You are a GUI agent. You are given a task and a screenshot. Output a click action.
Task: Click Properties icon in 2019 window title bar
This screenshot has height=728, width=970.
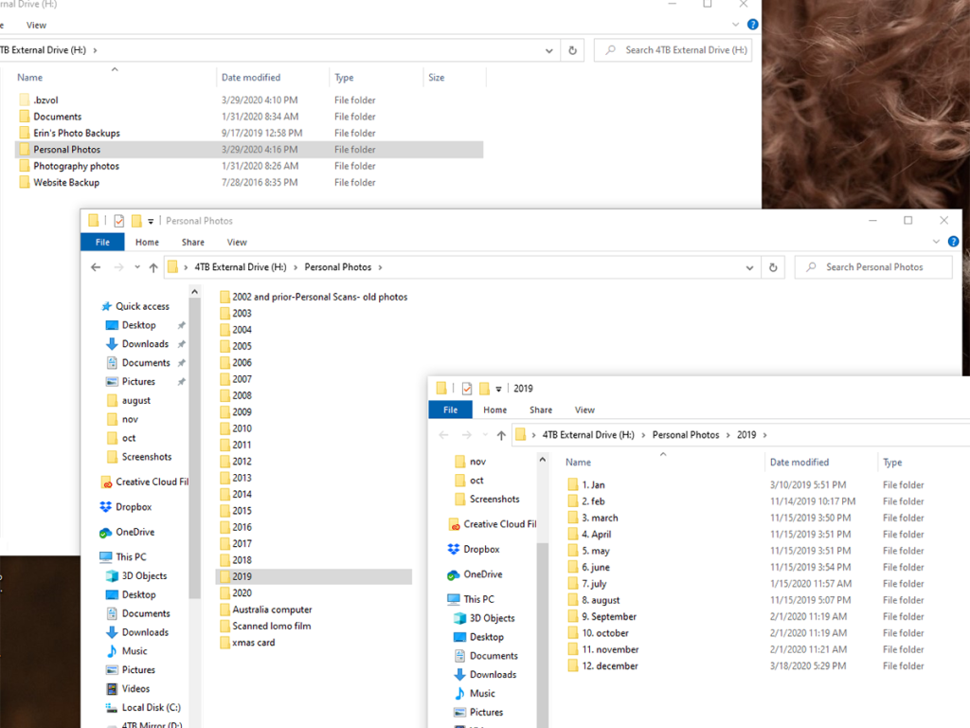pos(466,389)
